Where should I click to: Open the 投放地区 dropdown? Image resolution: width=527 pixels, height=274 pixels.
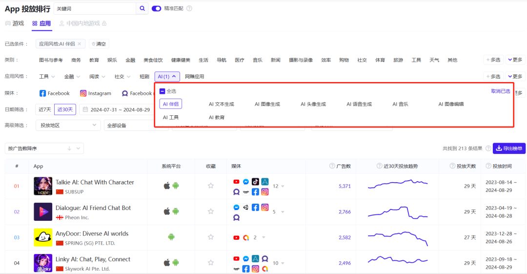click(68, 125)
